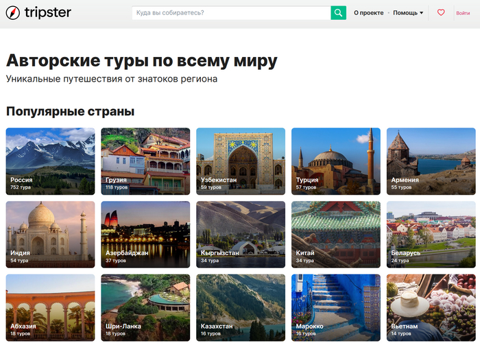
Task: Open the Марокко tours card
Action: coord(336,308)
